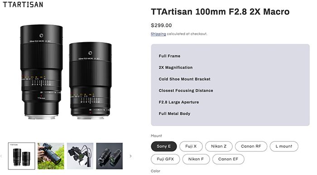The width and height of the screenshot is (317, 175).
Task: Select Canon RF mount option
Action: click(251, 146)
